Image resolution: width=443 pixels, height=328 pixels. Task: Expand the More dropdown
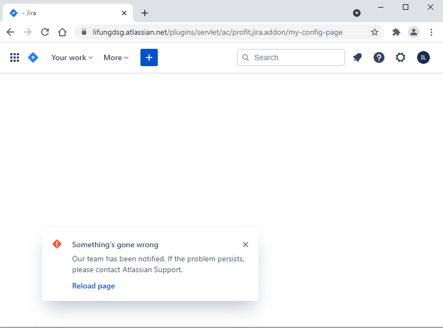(115, 57)
